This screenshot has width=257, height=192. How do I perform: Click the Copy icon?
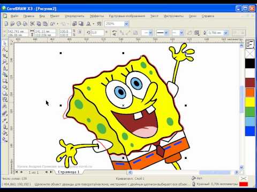point(39,23)
